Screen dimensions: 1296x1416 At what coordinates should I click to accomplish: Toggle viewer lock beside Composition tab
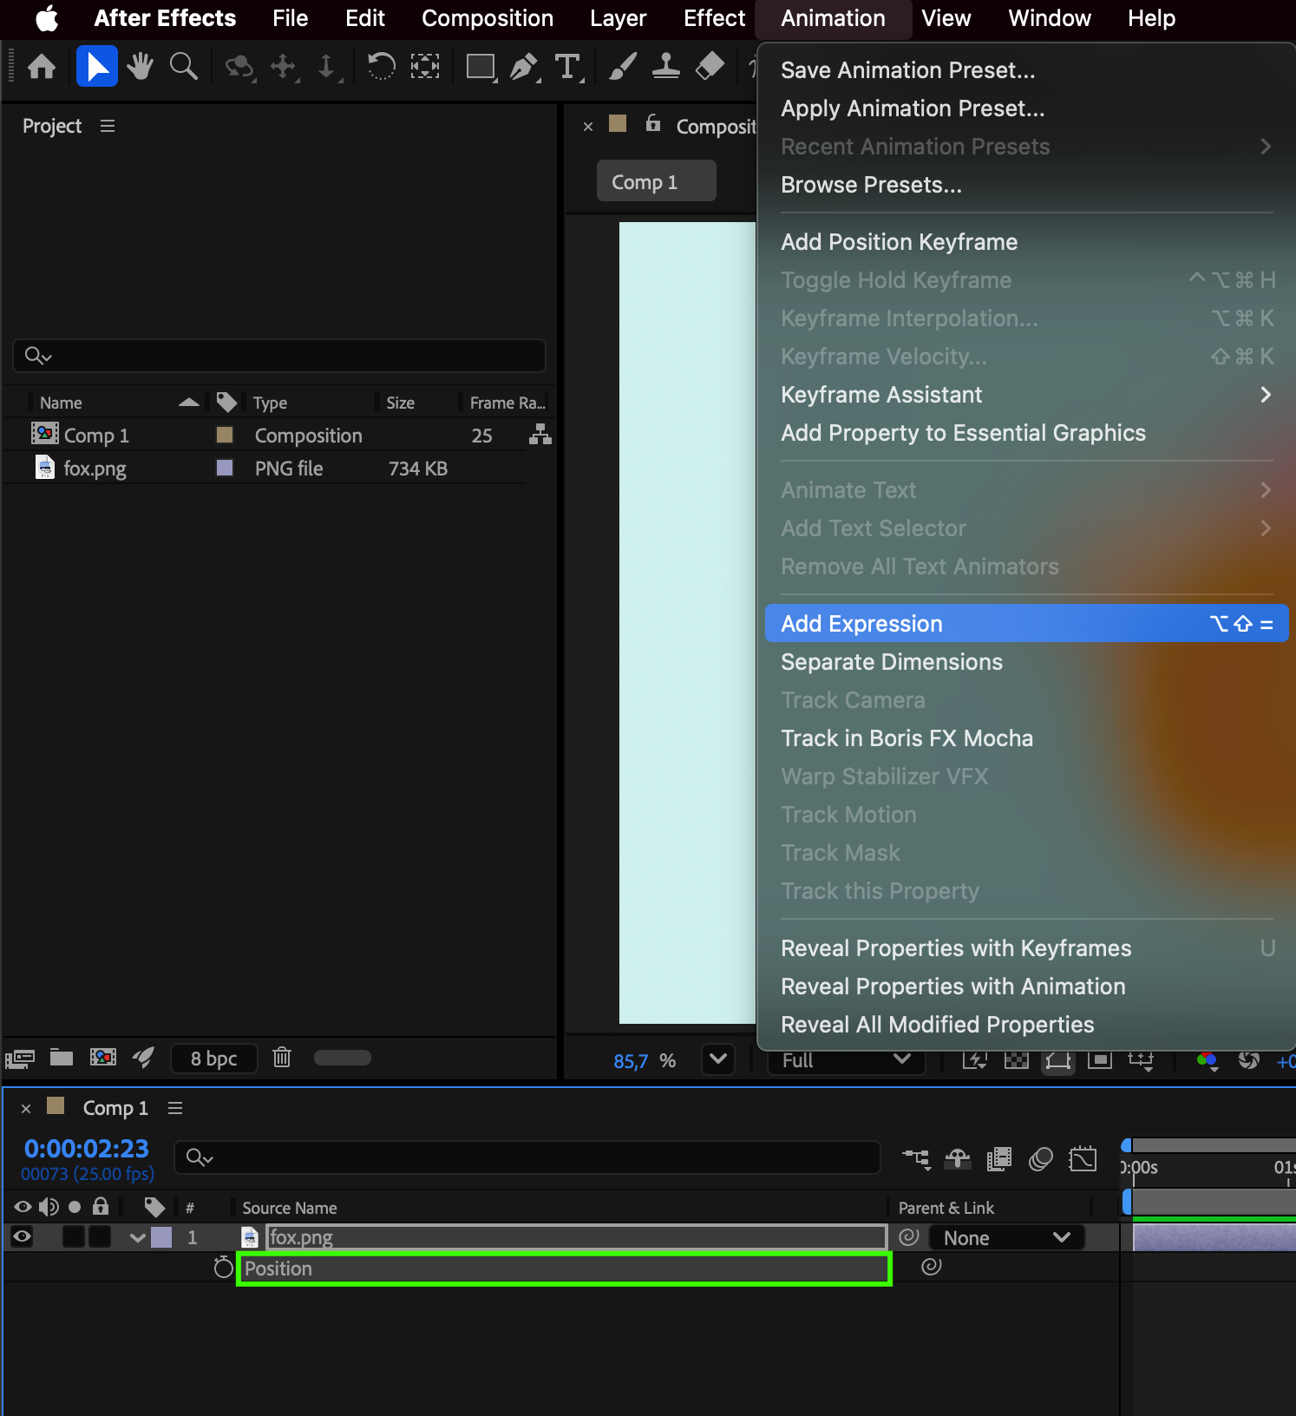(653, 124)
